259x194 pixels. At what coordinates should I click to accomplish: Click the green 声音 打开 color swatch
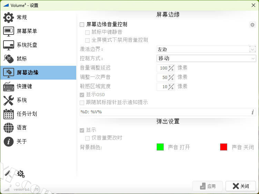click(x=160, y=147)
